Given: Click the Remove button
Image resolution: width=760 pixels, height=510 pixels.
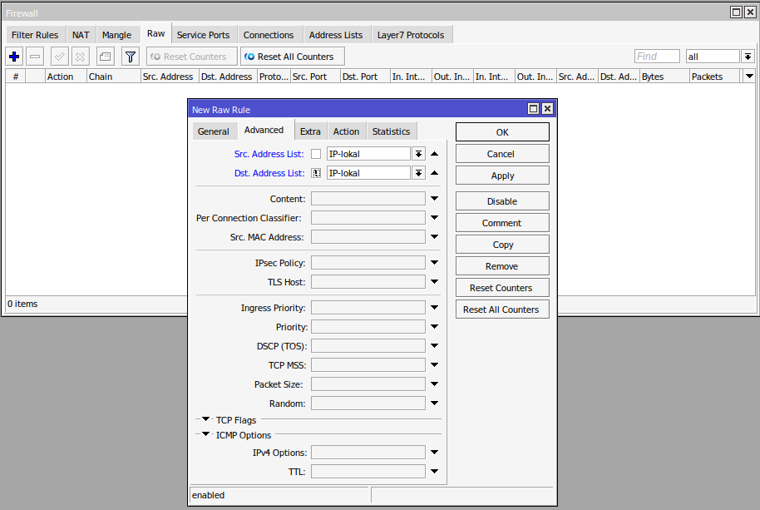Looking at the screenshot, I should tap(502, 266).
